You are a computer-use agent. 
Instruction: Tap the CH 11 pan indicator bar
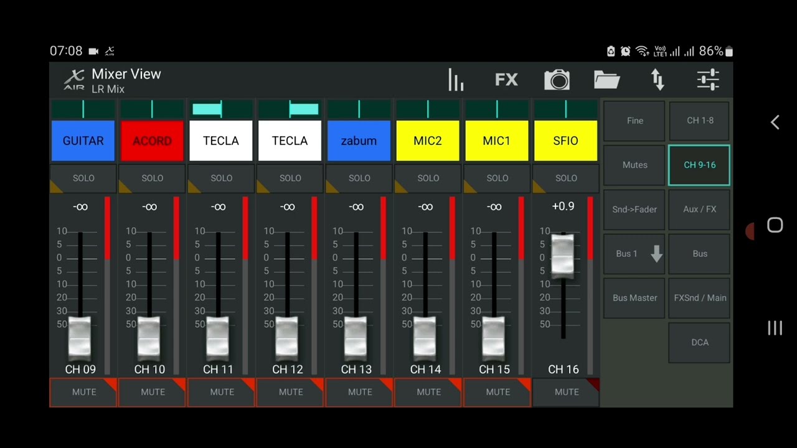pos(221,110)
